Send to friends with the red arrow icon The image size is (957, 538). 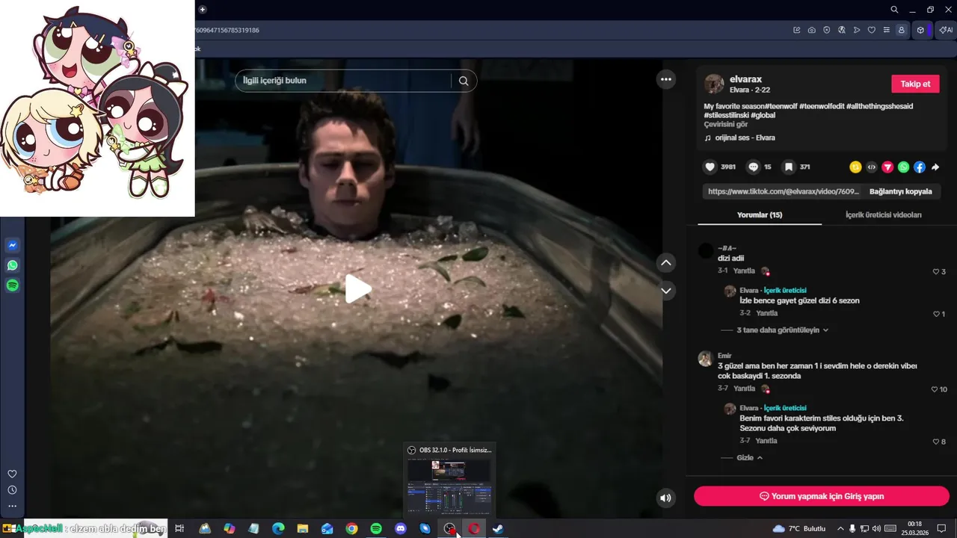click(887, 167)
